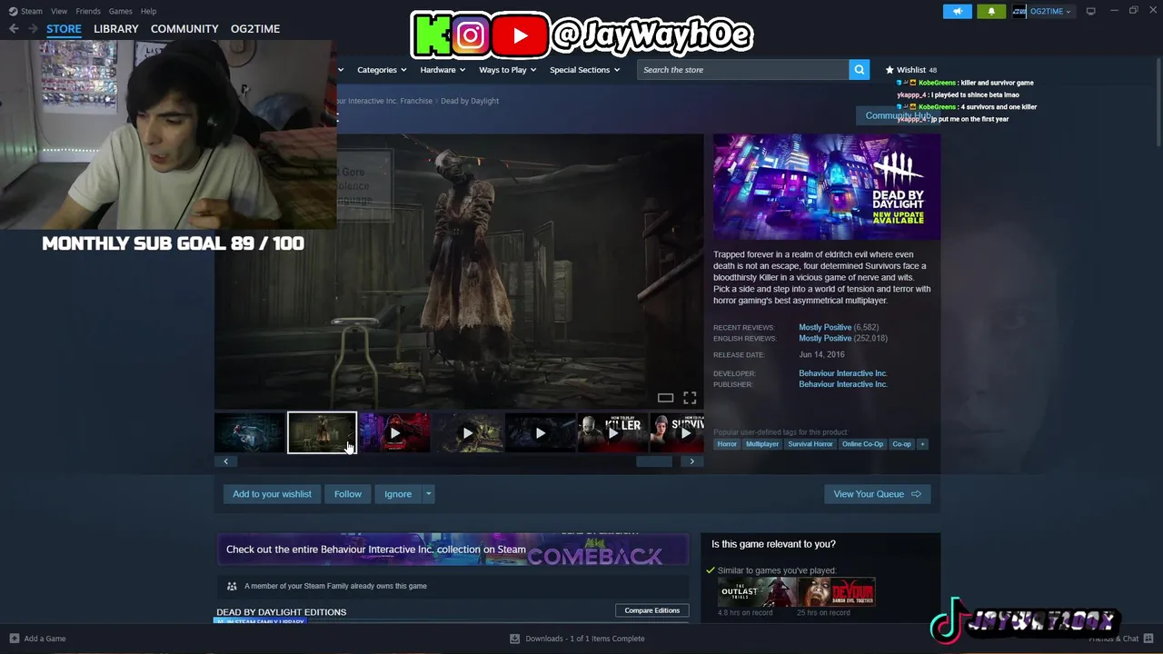Expand the Ways to Play dropdown
The width and height of the screenshot is (1163, 654).
(x=508, y=70)
